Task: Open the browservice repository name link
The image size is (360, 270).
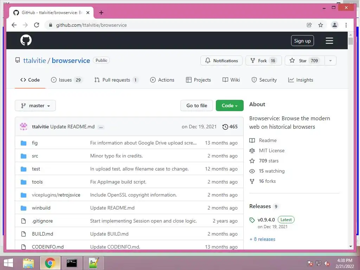Action: (x=71, y=60)
